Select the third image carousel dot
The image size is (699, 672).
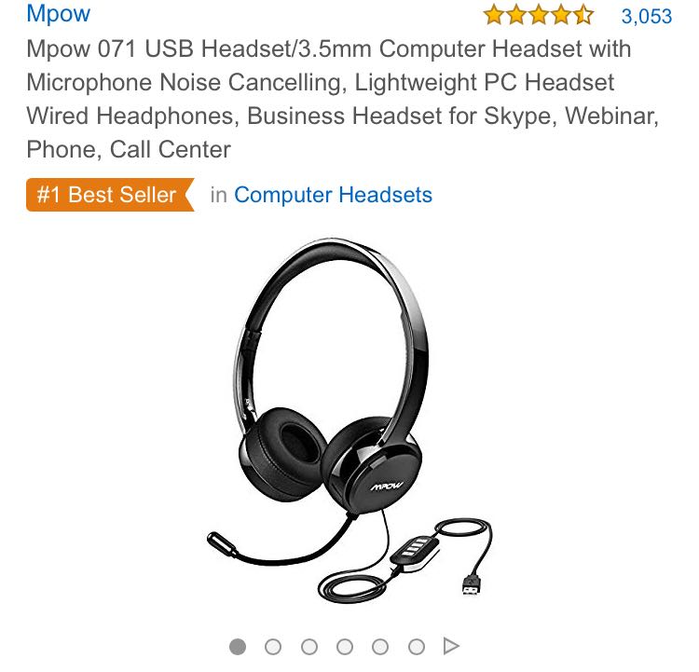[308, 647]
